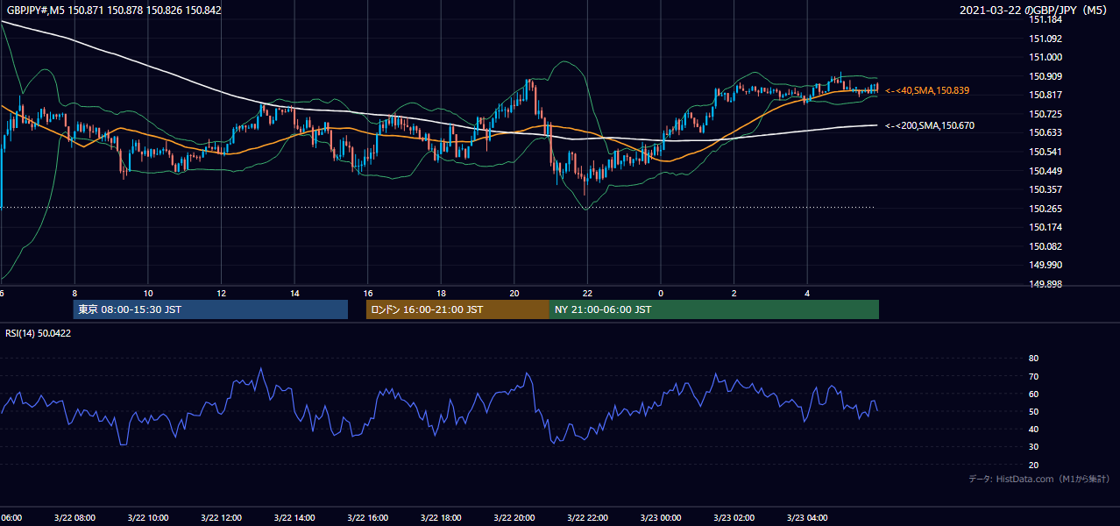This screenshot has width=1120, height=526.
Task: Click the RSI 20 level label
Action: tap(1033, 465)
